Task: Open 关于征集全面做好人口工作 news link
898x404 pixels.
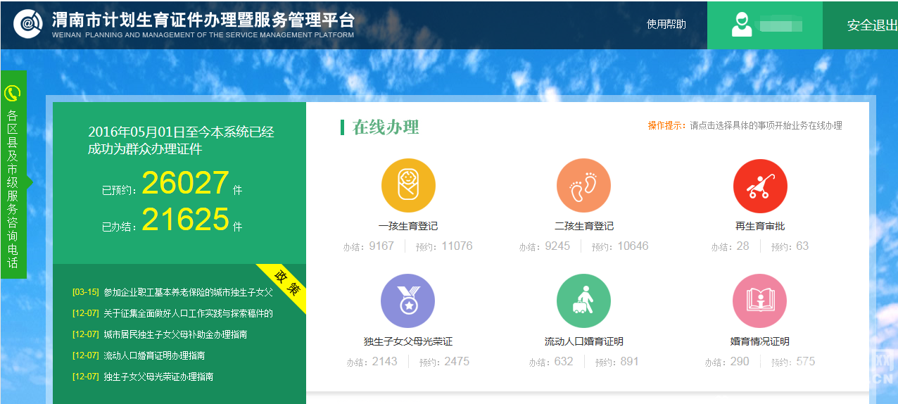Action: [187, 313]
